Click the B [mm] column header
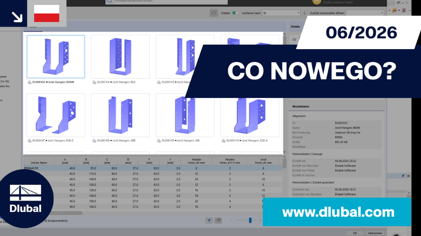 point(86,161)
